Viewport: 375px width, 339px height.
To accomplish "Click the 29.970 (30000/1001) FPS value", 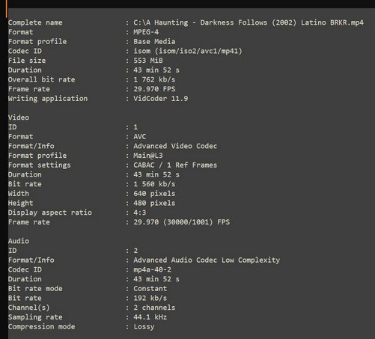I will point(181,222).
